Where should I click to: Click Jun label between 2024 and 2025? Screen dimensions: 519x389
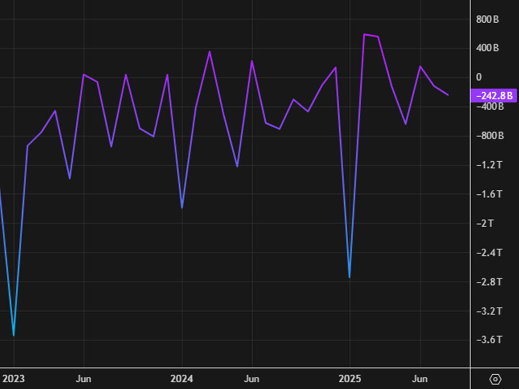[x=251, y=379]
